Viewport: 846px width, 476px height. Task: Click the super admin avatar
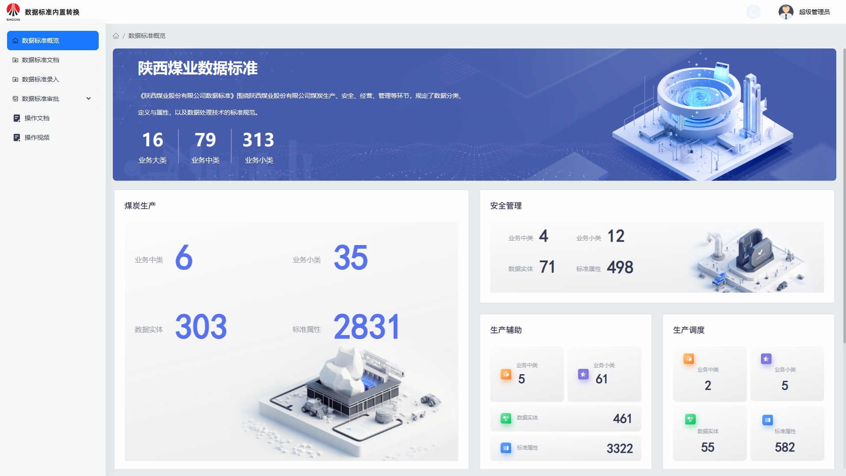point(786,12)
